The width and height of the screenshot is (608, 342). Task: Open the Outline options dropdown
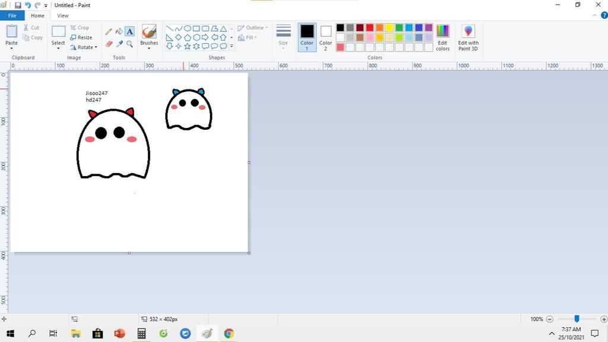coord(254,27)
